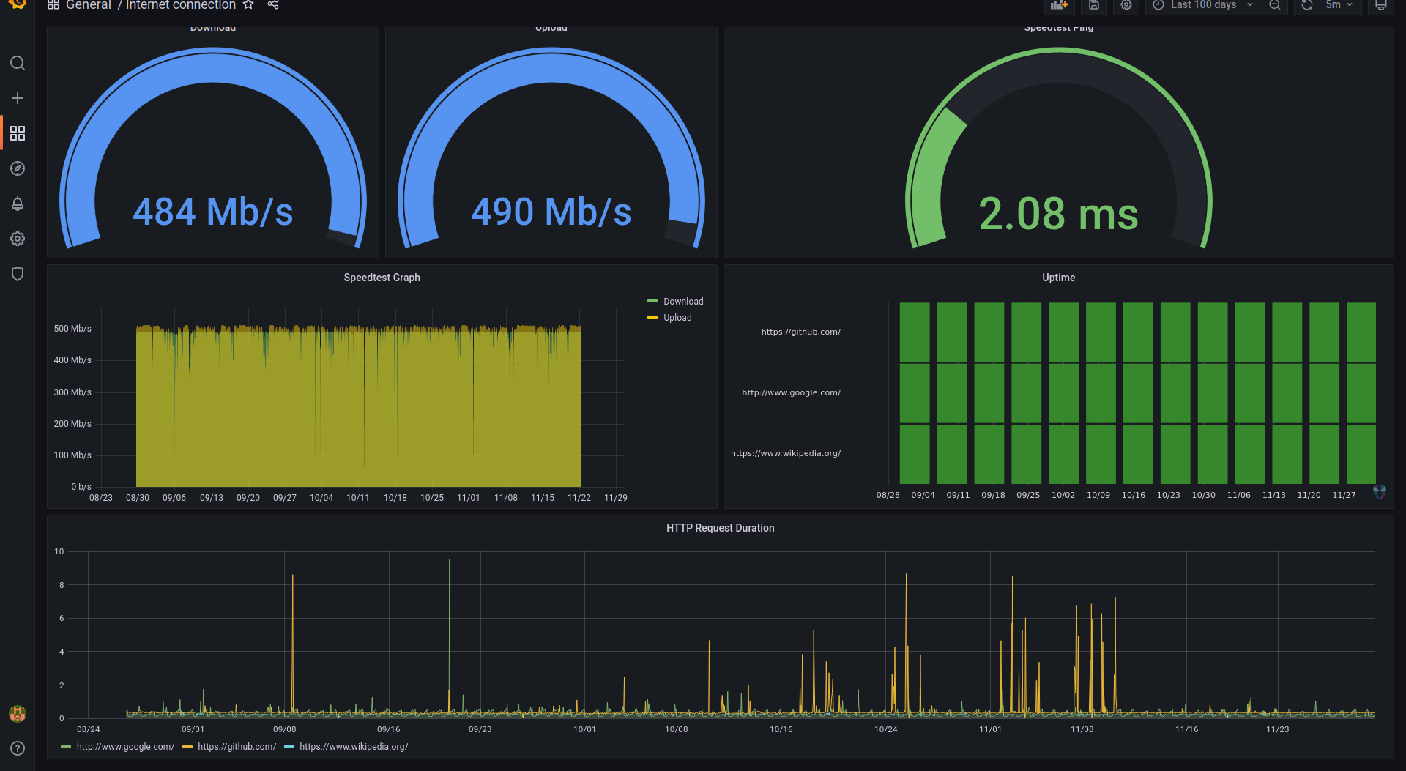1406x771 pixels.
Task: Go to the General folder breadcrumb
Action: point(89,5)
